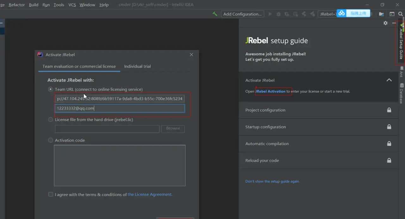
Task: Check the agree to terms checkbox
Action: coord(51,194)
